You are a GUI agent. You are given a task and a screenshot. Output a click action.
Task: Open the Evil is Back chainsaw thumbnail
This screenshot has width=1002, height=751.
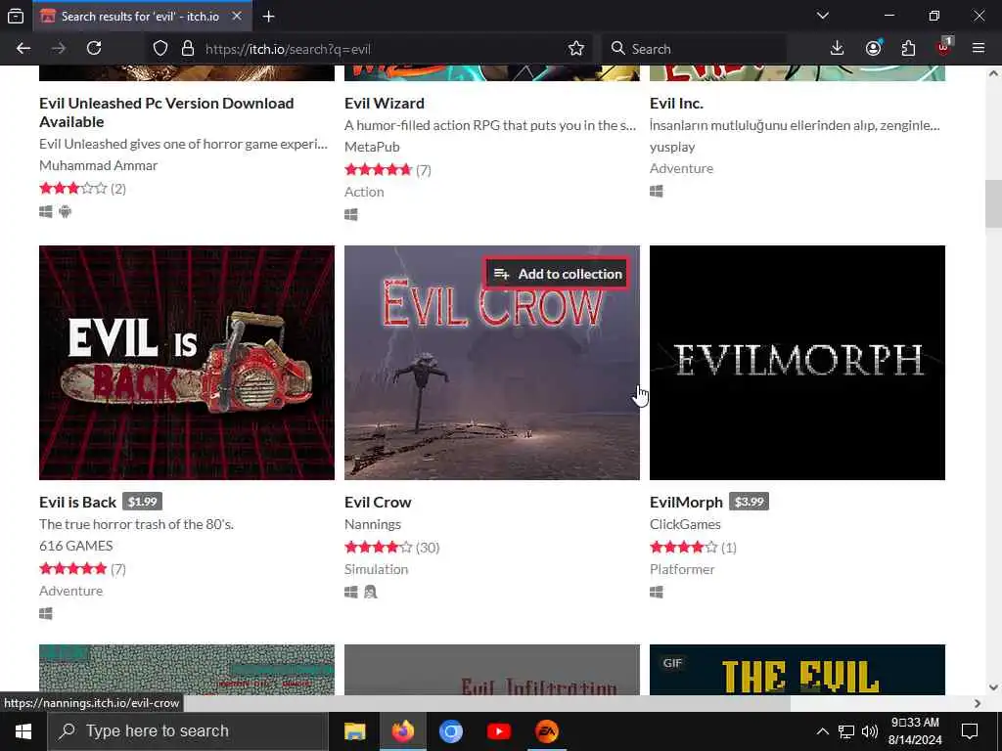(x=187, y=363)
